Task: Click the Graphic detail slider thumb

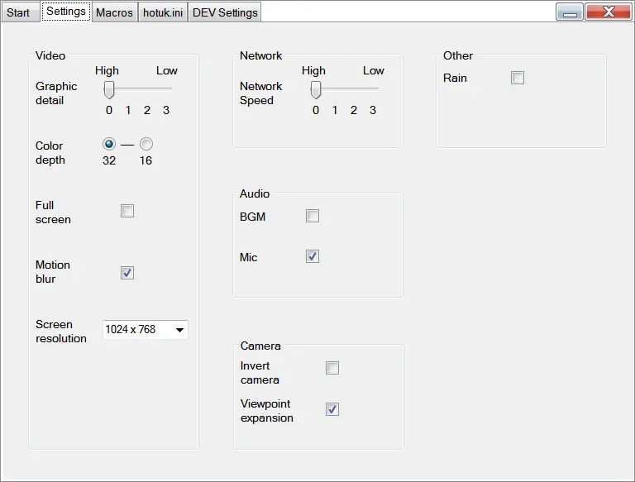Action: click(109, 89)
